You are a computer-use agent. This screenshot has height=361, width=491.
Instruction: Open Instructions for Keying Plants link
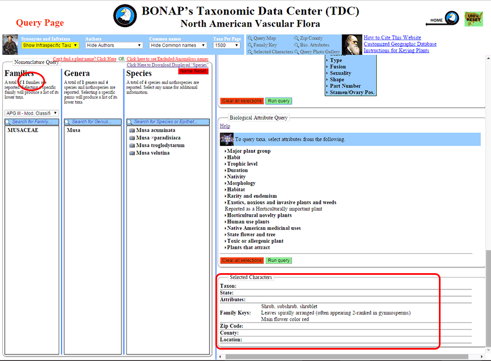[397, 50]
